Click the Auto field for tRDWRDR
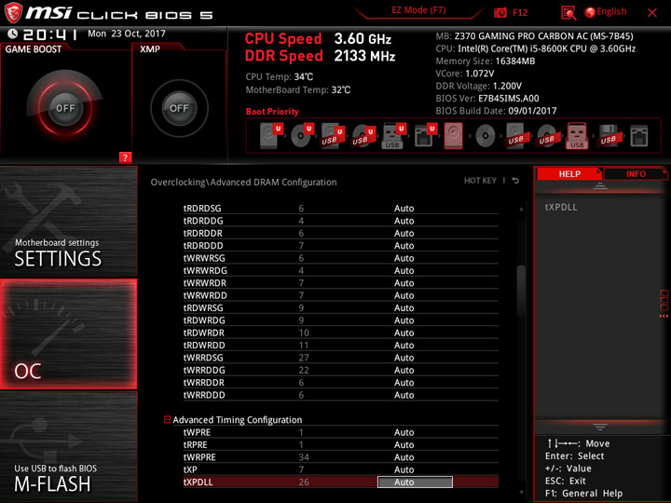Screen dimensions: 671x503 click(404, 333)
